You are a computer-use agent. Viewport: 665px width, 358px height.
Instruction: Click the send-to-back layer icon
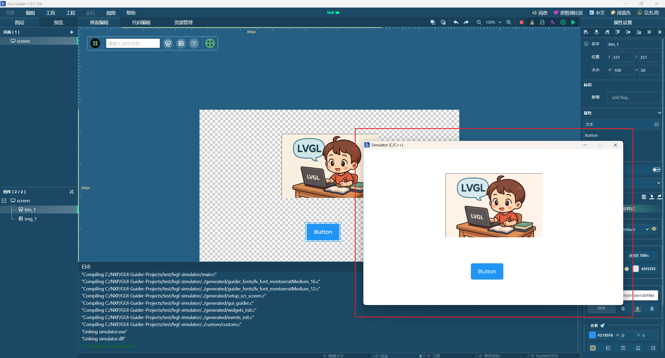point(443,22)
